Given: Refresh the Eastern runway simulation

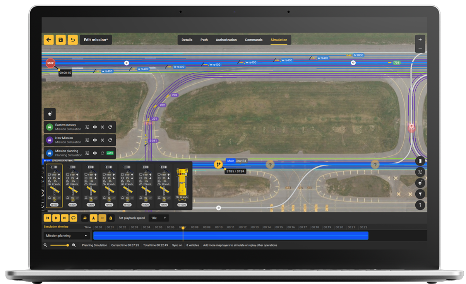Looking at the screenshot, I should [110, 127].
